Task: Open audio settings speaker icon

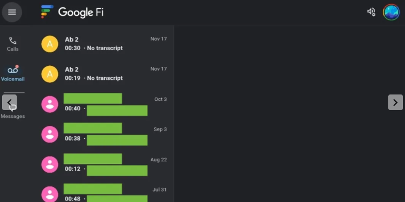Action: 371,12
